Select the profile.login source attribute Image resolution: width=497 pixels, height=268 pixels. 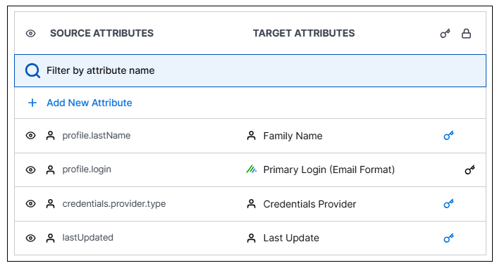click(87, 170)
